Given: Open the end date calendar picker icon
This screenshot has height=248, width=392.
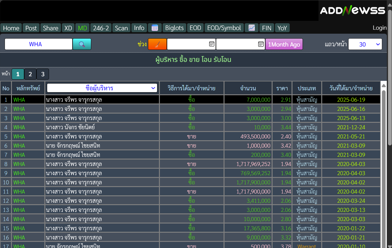Looking at the screenshot, I should coord(261,44).
